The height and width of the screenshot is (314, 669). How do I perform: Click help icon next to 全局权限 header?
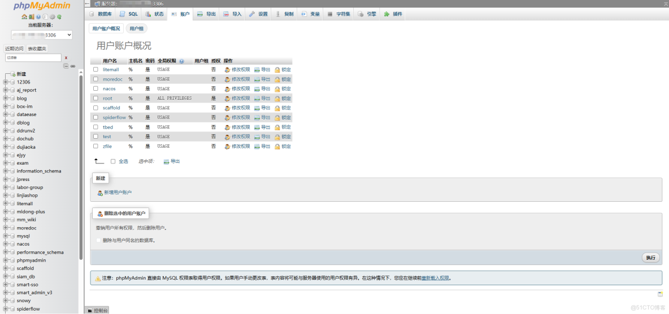pos(182,61)
